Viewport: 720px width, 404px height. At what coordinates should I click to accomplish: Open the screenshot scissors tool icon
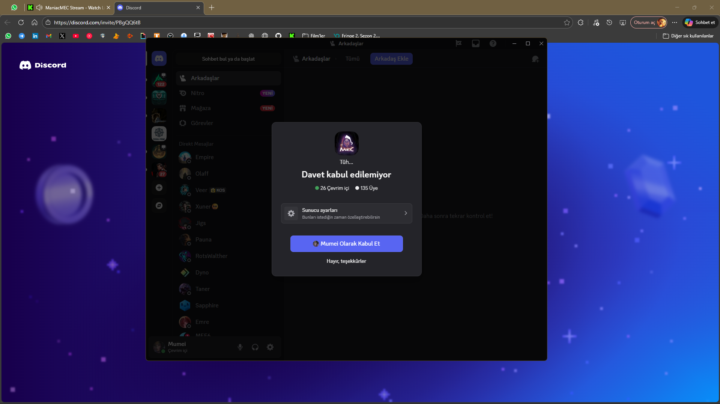[623, 22]
